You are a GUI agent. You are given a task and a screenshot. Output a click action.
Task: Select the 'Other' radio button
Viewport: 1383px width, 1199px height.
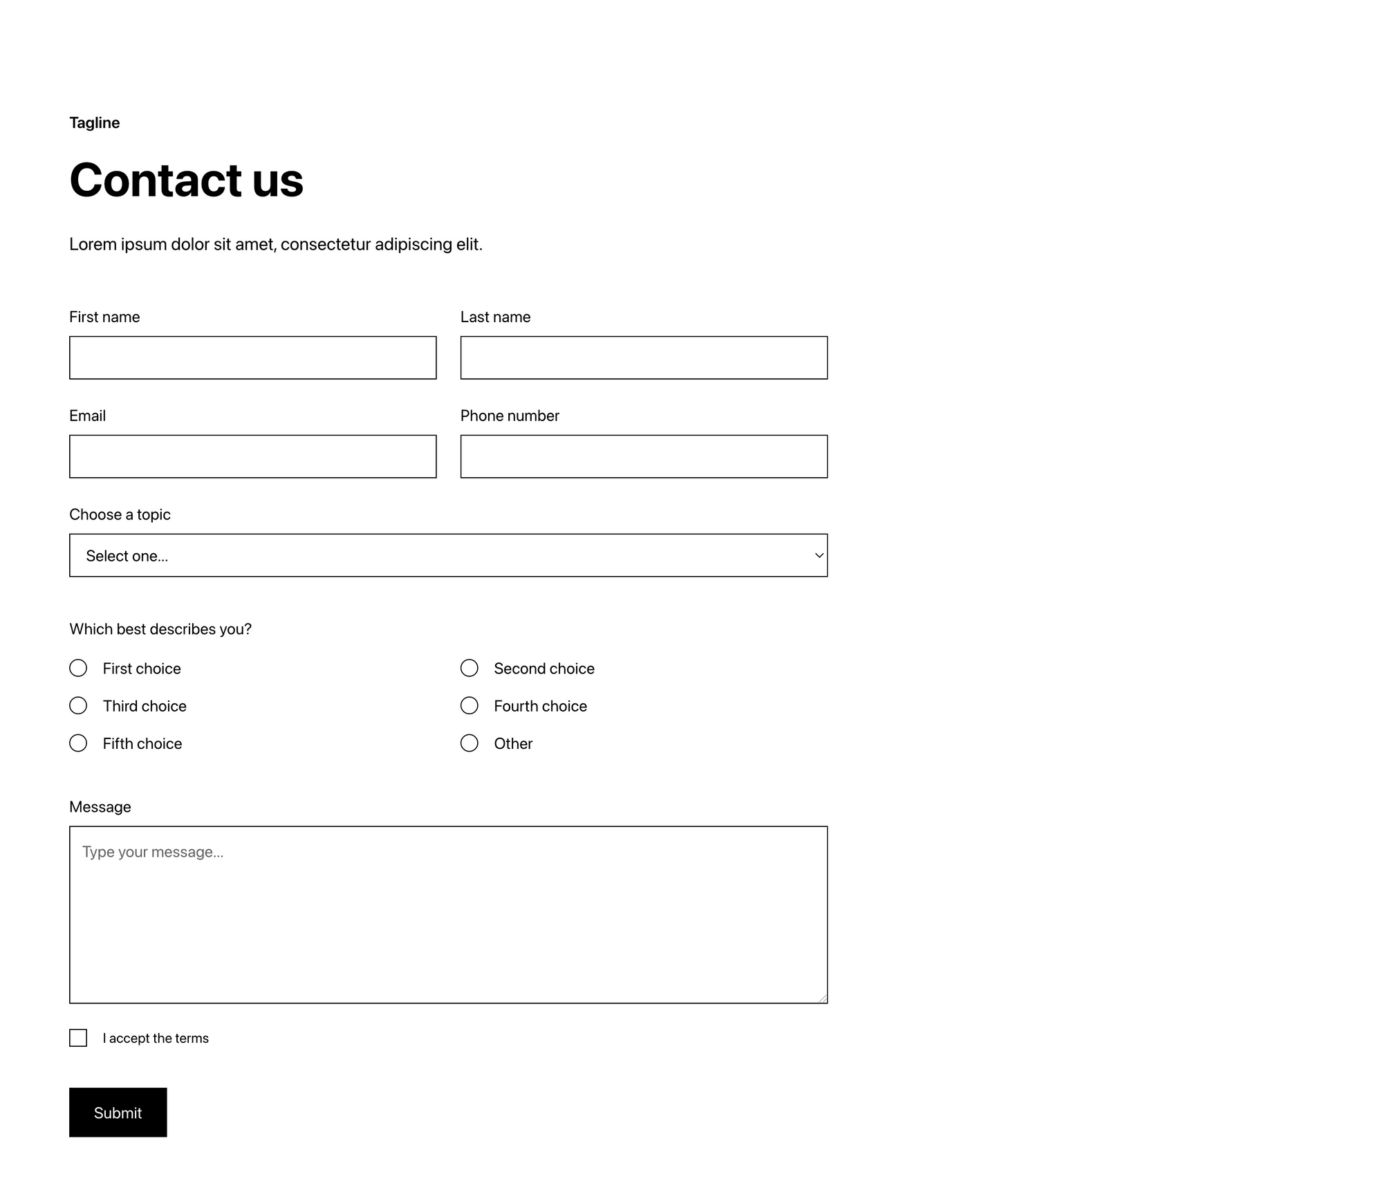(x=470, y=743)
